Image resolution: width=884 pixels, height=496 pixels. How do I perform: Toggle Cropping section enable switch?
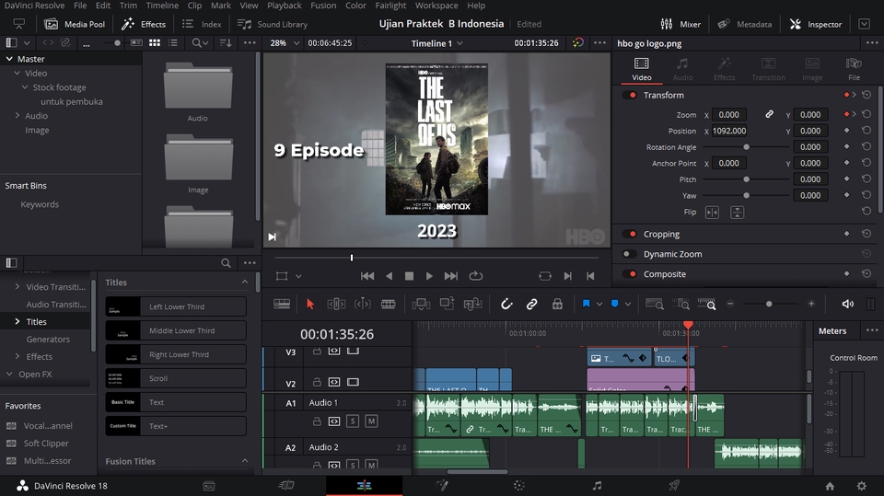tap(629, 234)
